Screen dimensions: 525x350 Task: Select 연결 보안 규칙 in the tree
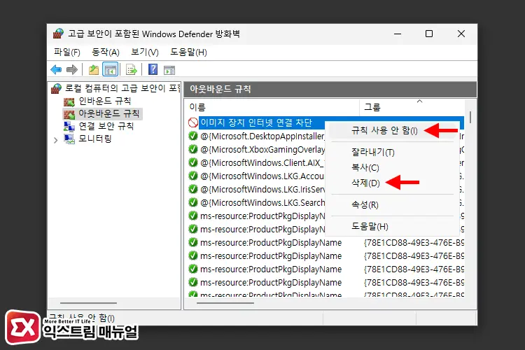pos(106,126)
